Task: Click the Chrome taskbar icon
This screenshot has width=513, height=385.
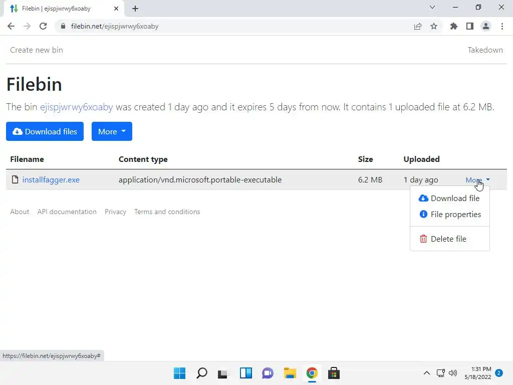Action: (312, 373)
